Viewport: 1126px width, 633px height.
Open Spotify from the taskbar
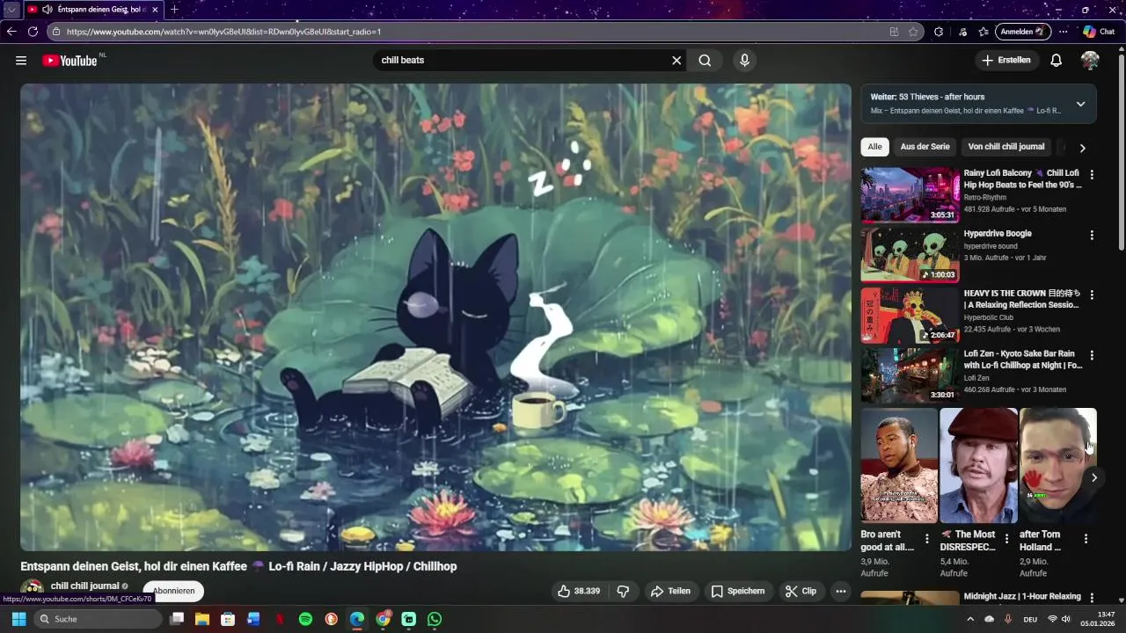click(305, 619)
